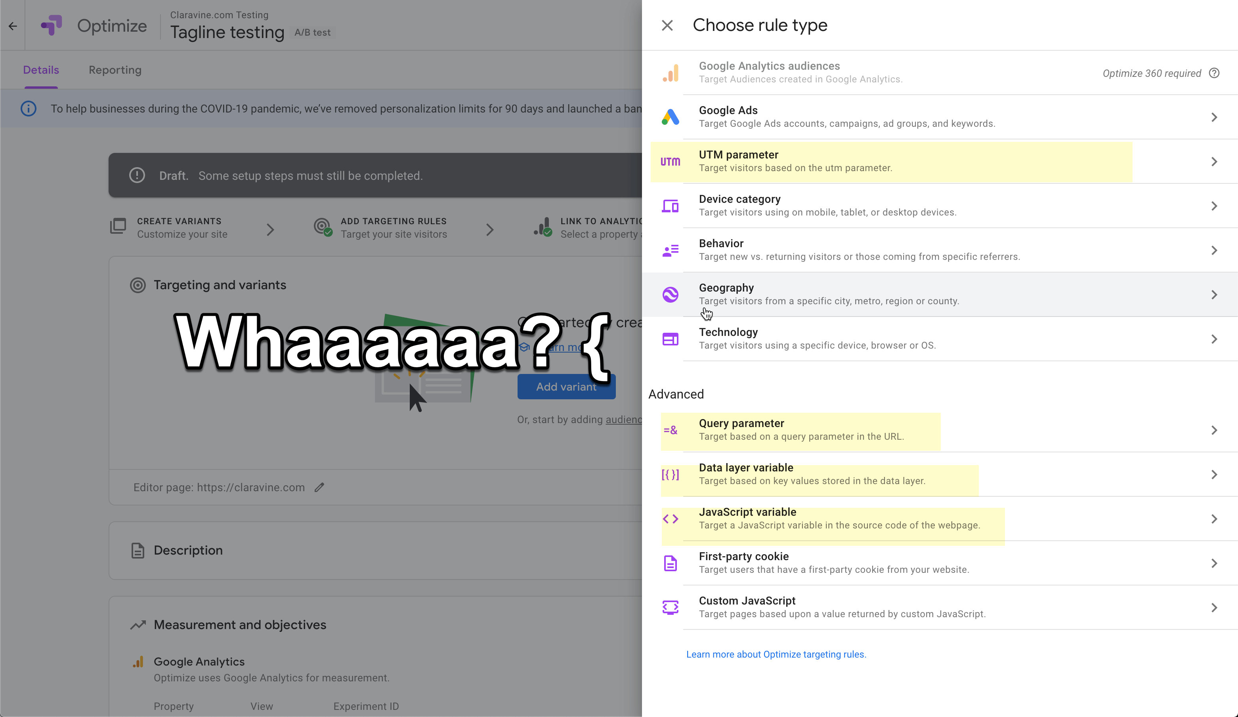Close the Choose rule type panel
1238x717 pixels.
pos(669,25)
